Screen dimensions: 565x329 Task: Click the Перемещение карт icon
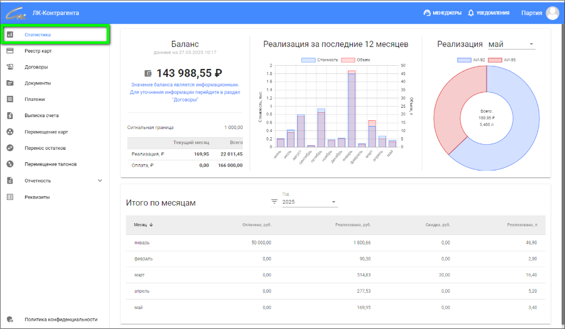(x=10, y=132)
